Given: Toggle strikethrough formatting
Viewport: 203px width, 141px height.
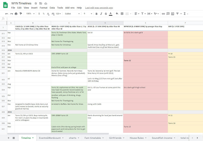Looking at the screenshot, I should (x=105, y=14).
